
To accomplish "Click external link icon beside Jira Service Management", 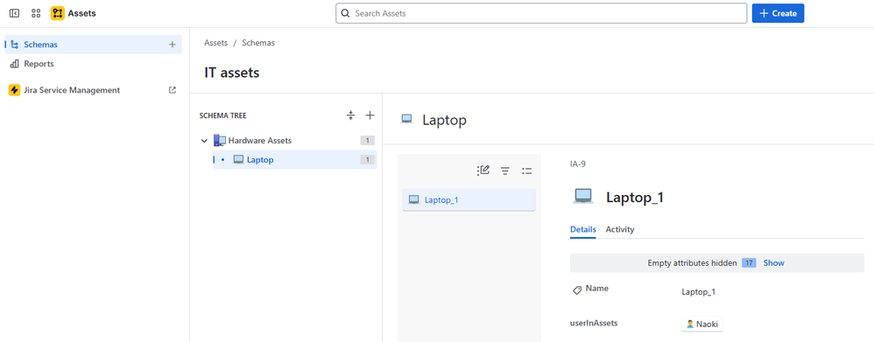I will pyautogui.click(x=173, y=90).
